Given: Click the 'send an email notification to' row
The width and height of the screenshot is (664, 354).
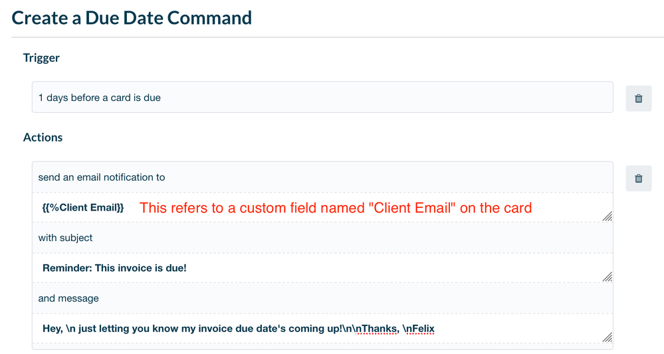Looking at the screenshot, I should (x=102, y=177).
